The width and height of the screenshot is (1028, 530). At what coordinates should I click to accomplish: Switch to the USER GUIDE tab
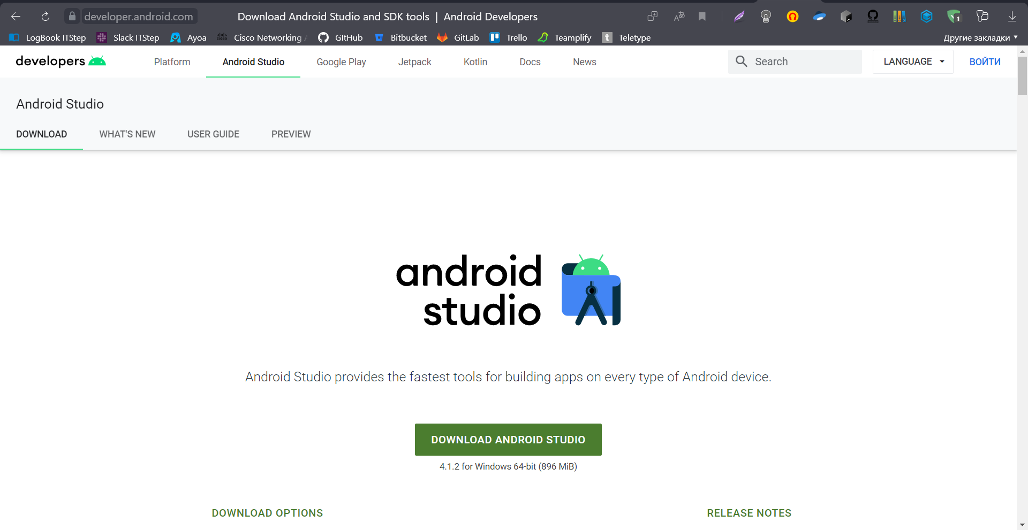coord(213,134)
